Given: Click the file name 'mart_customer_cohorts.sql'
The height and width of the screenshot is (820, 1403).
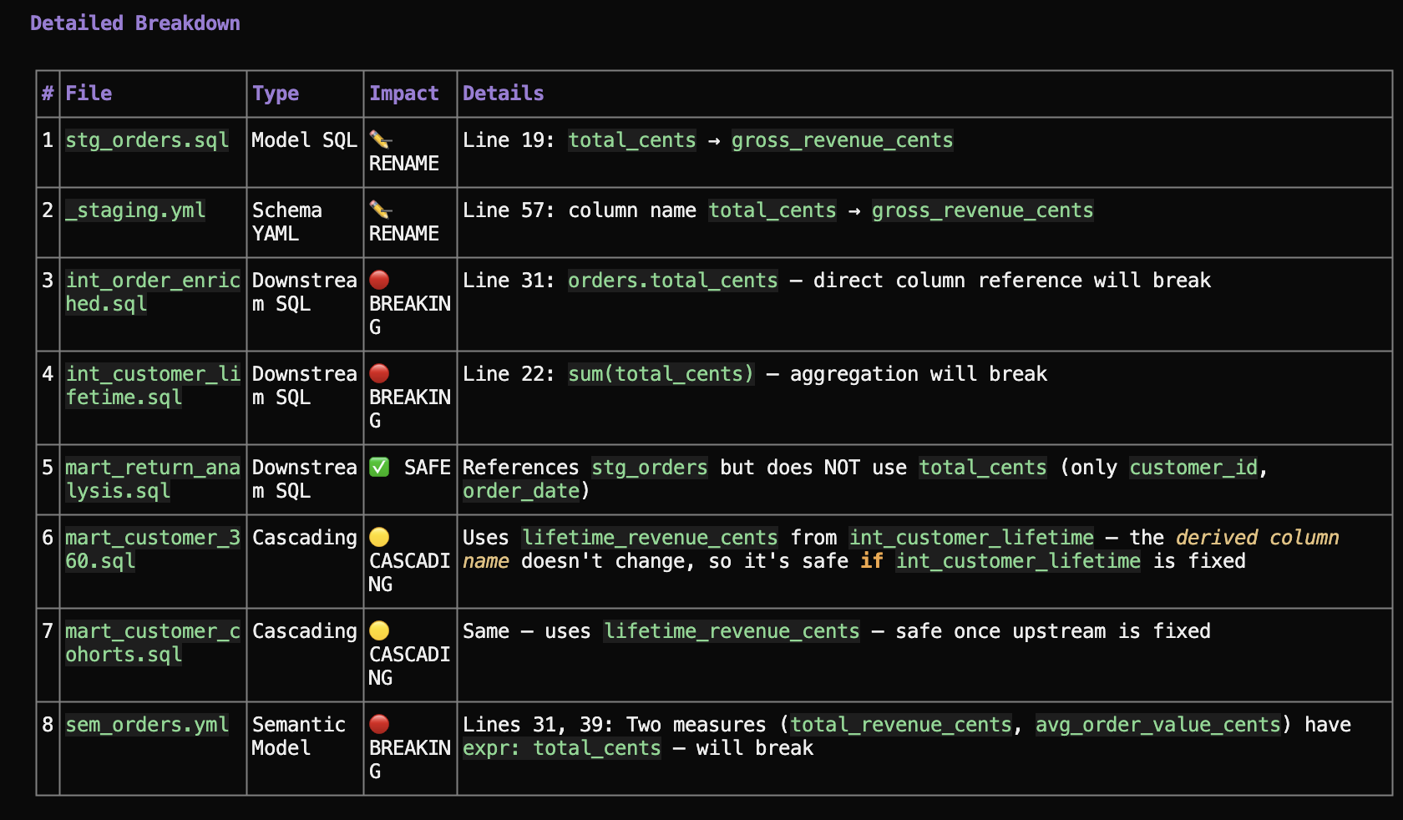Looking at the screenshot, I should click(153, 643).
